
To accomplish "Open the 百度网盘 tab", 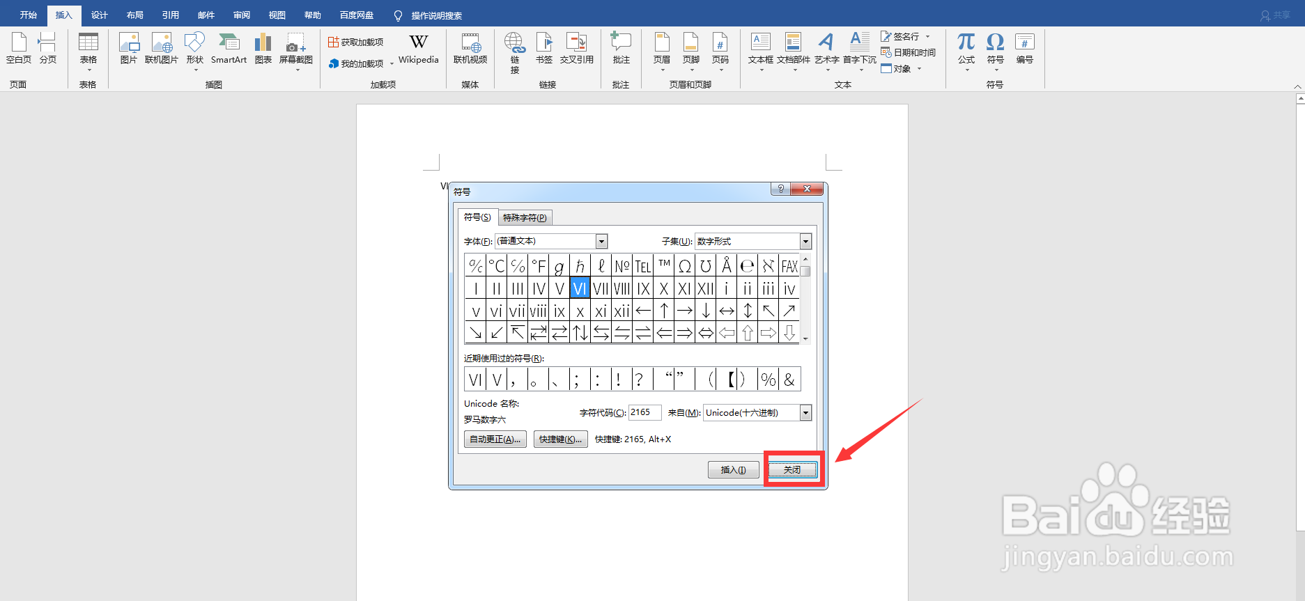I will click(x=357, y=15).
